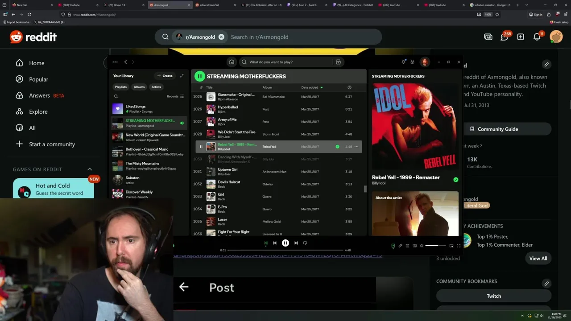Mute Spotify with the speaker icon

pos(422,246)
